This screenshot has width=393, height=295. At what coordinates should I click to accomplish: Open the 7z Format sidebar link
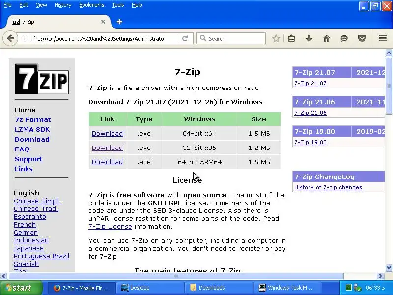[32, 119]
